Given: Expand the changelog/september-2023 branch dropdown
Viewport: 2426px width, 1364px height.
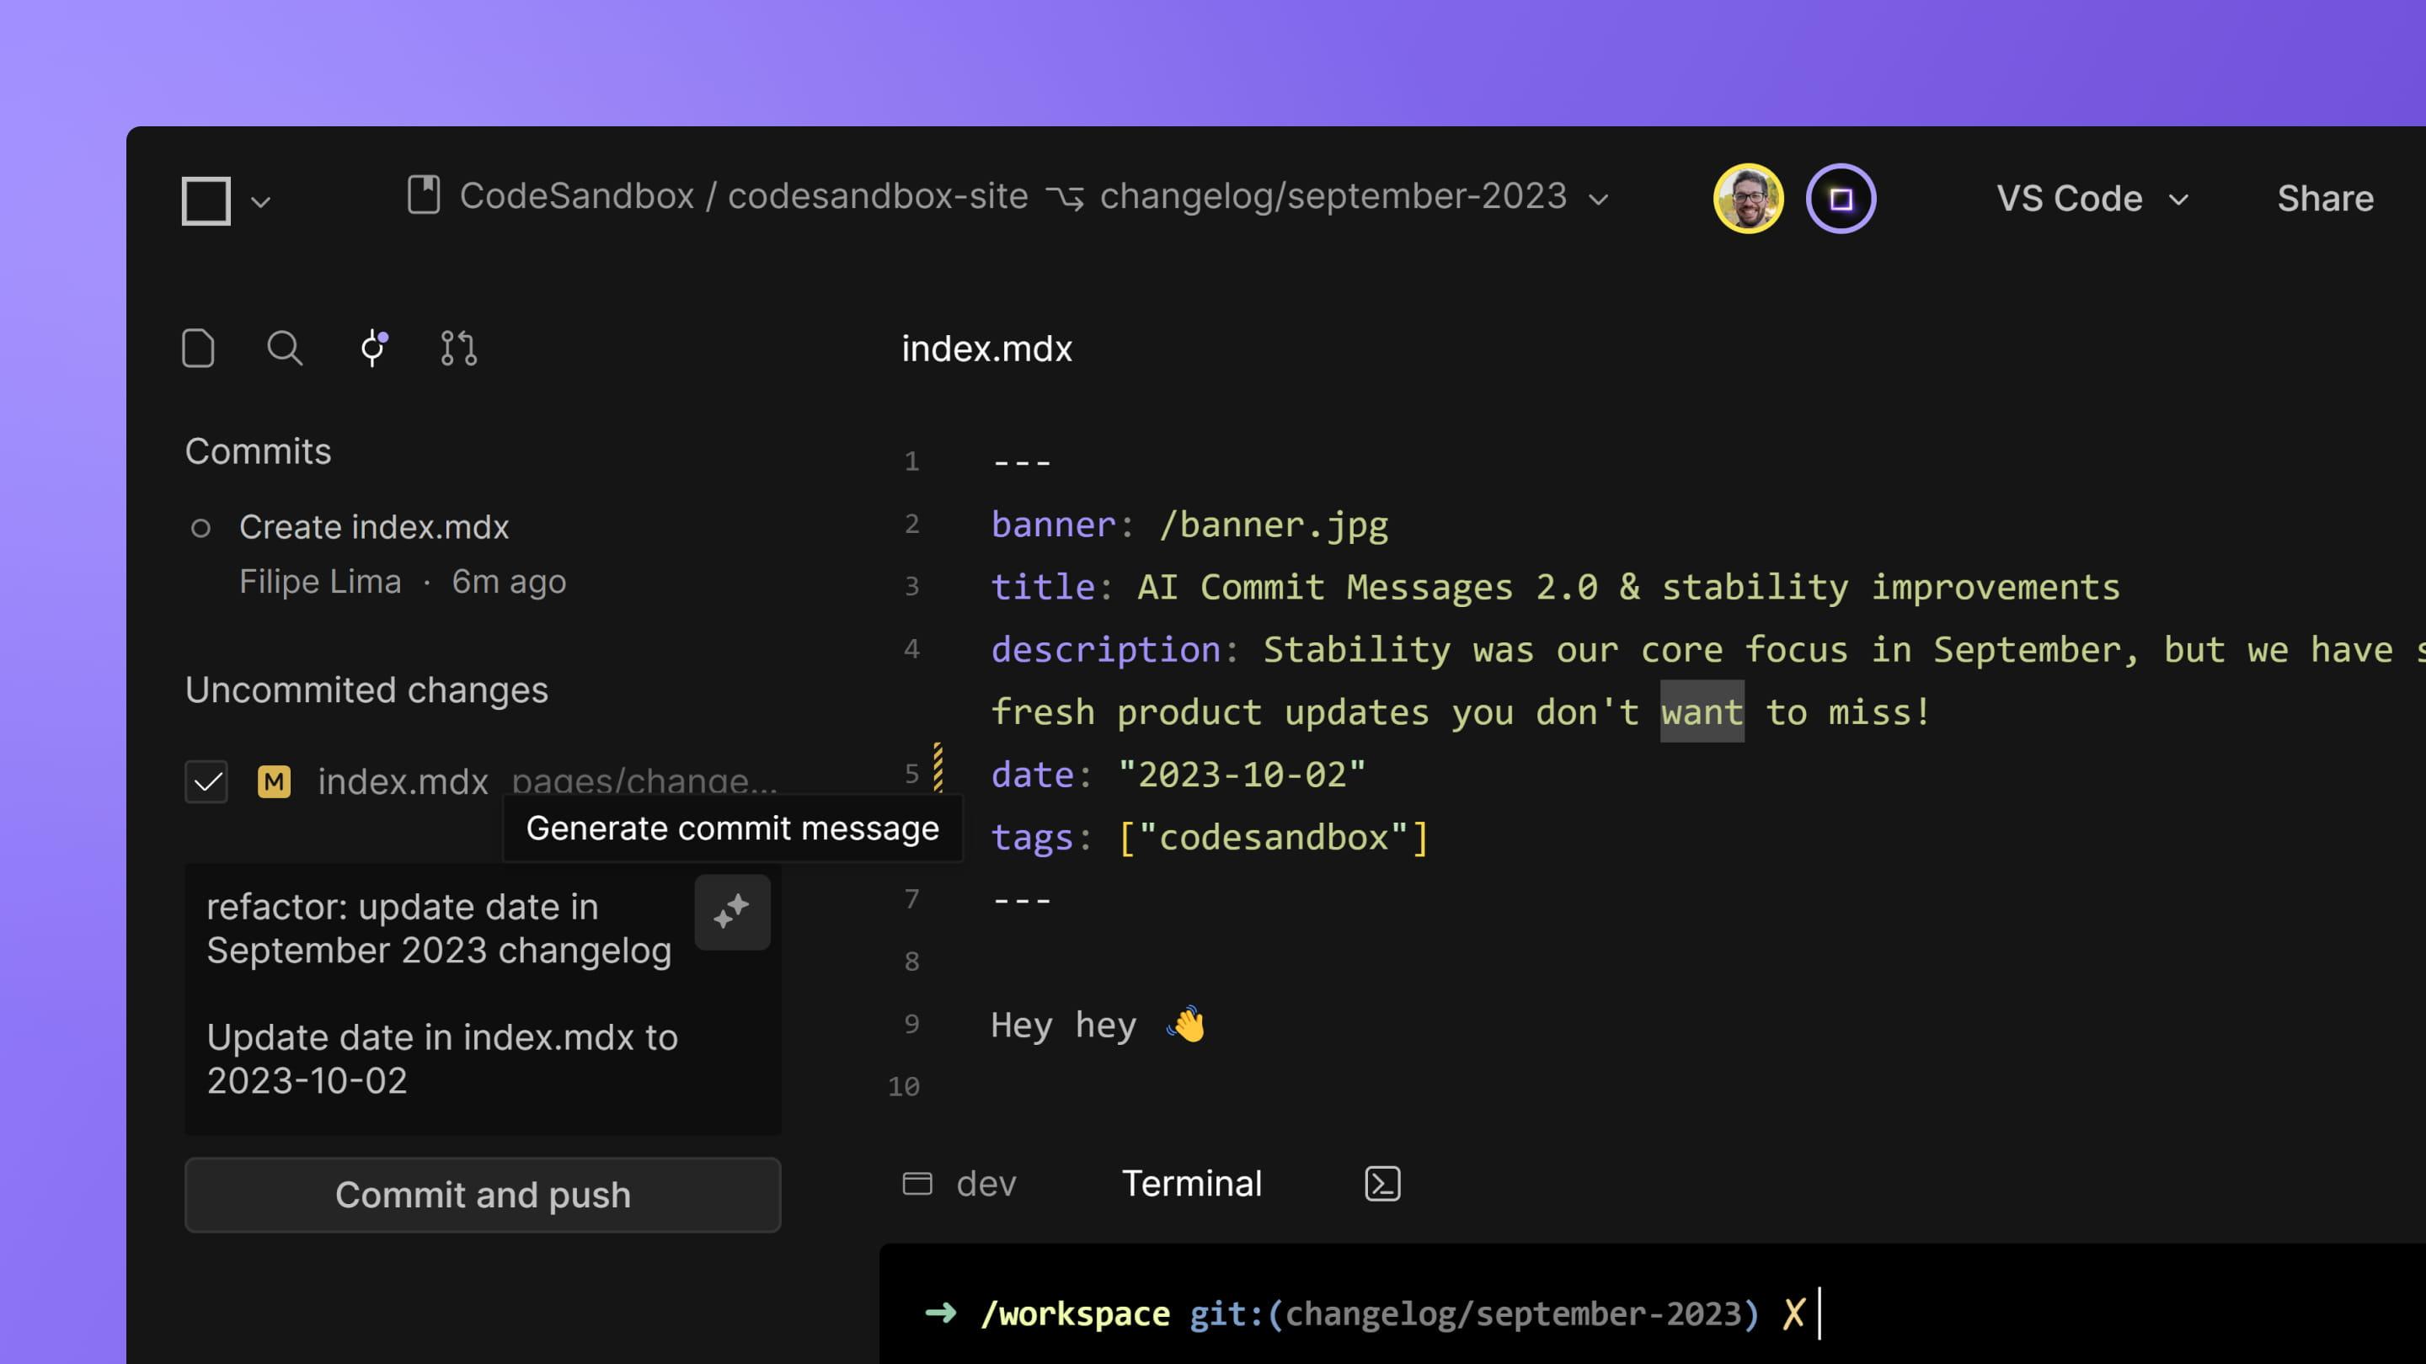Looking at the screenshot, I should 1598,199.
